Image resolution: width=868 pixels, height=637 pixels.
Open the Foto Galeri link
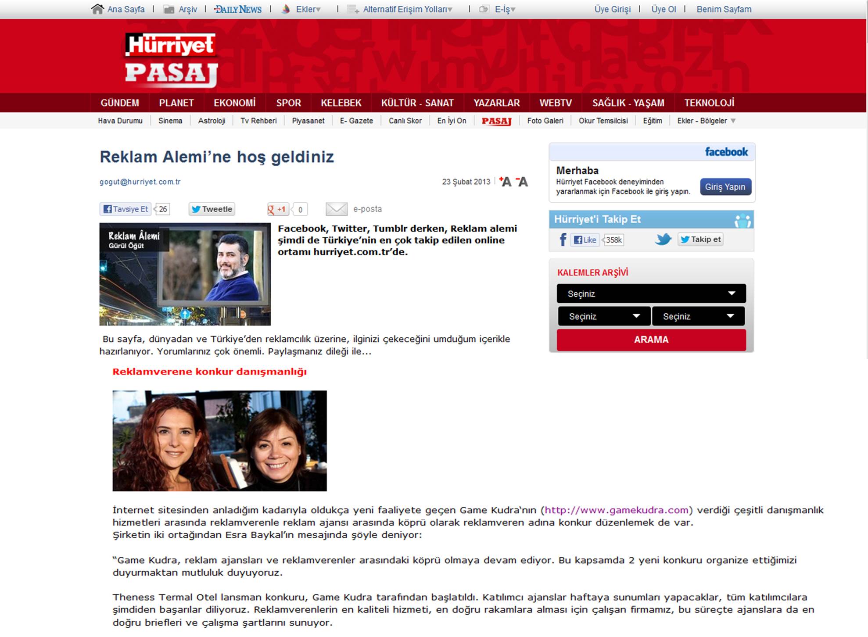545,121
